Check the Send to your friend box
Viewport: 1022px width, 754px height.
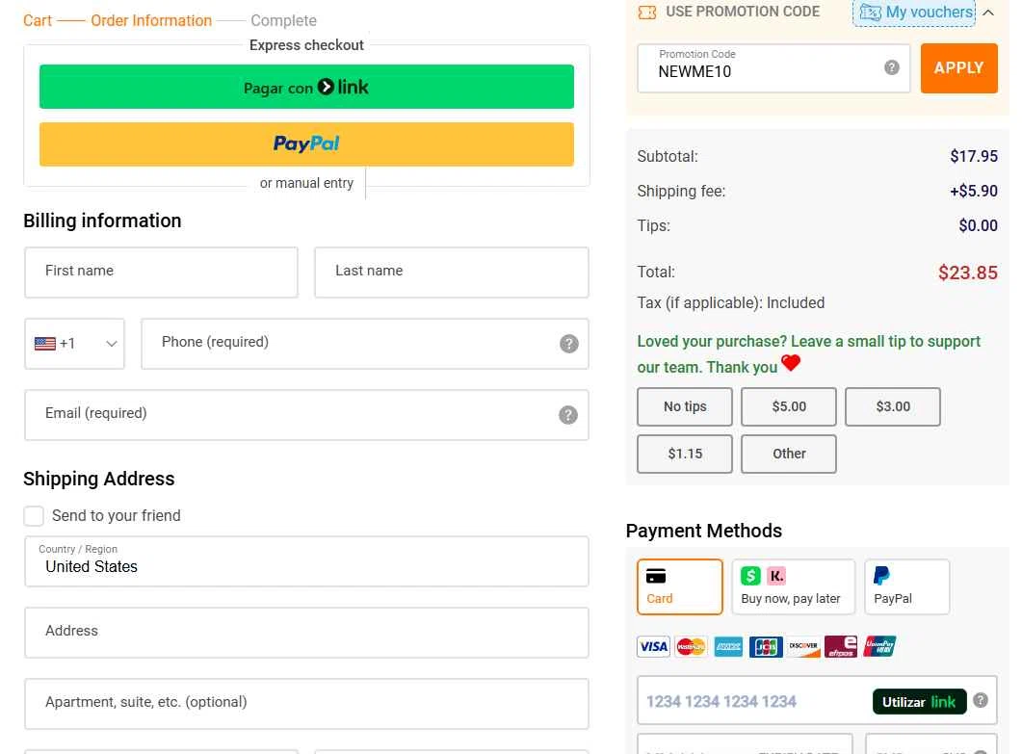tap(34, 516)
